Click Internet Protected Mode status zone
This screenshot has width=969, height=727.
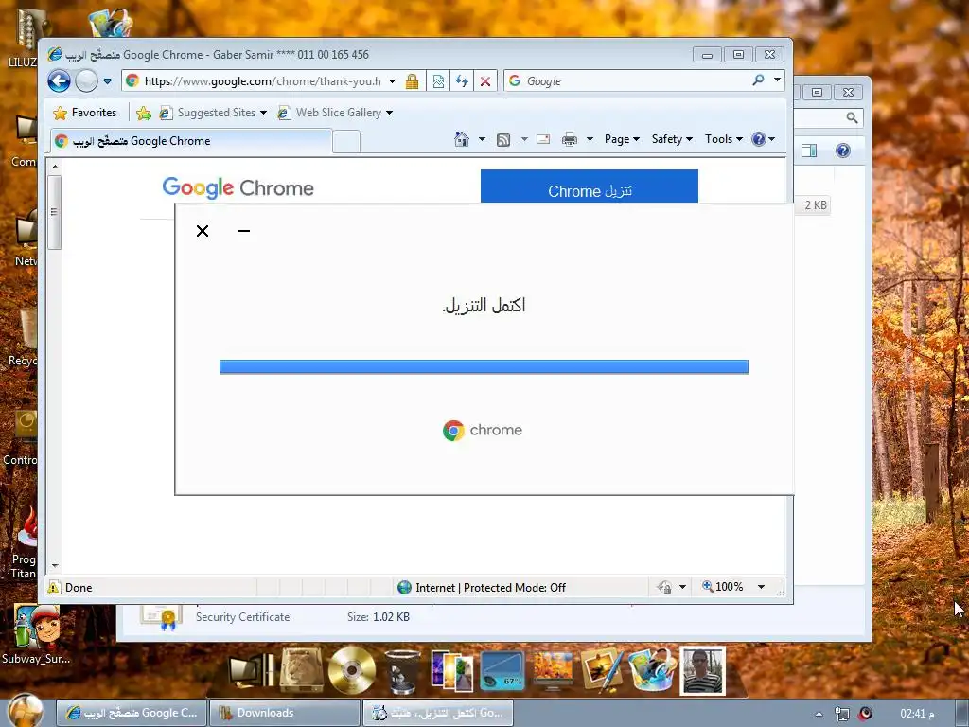[483, 587]
